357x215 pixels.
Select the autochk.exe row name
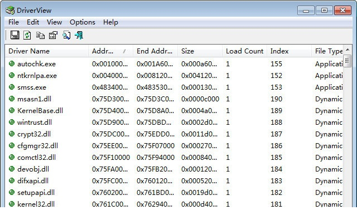(x=36, y=64)
